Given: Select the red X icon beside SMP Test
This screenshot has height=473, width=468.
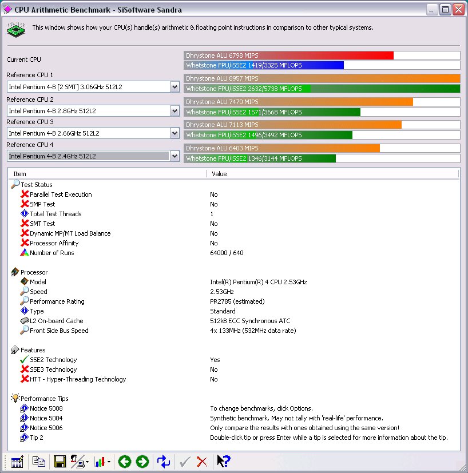Looking at the screenshot, I should click(25, 204).
